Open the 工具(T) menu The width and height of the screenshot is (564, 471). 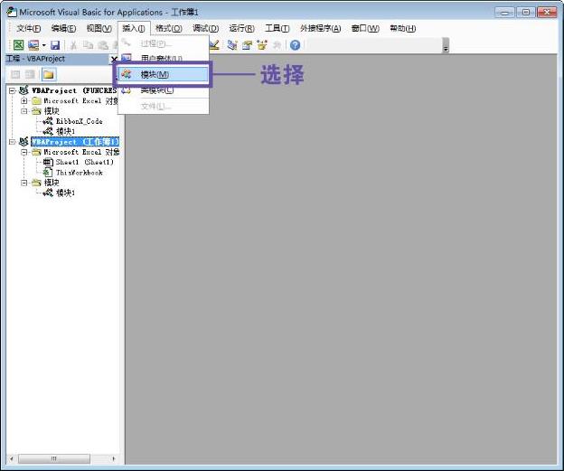click(x=277, y=28)
